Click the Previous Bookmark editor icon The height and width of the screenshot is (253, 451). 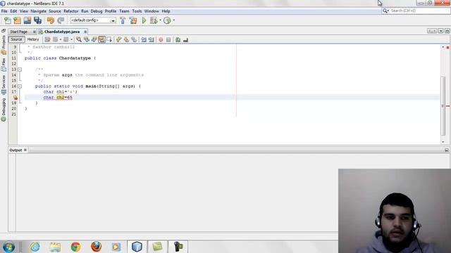point(118,39)
